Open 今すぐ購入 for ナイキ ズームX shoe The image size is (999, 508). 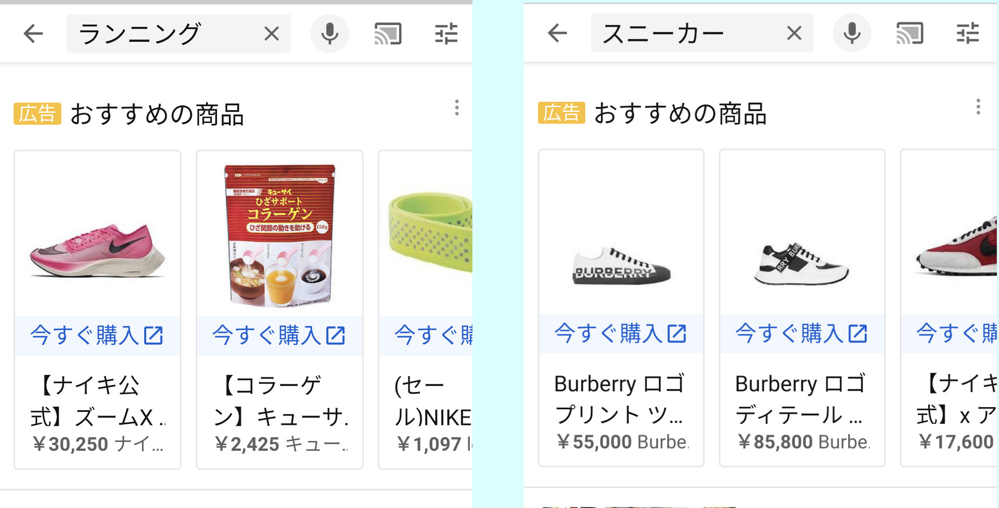pos(97,335)
